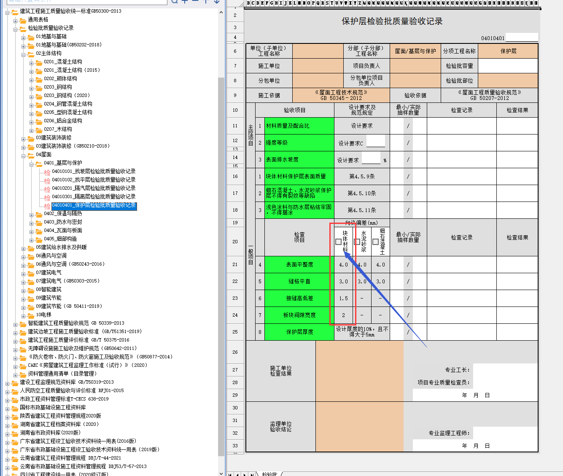Select 市政工程资料管理标准T-CECS 638-2019 item
The image size is (563, 476).
[x=64, y=399]
